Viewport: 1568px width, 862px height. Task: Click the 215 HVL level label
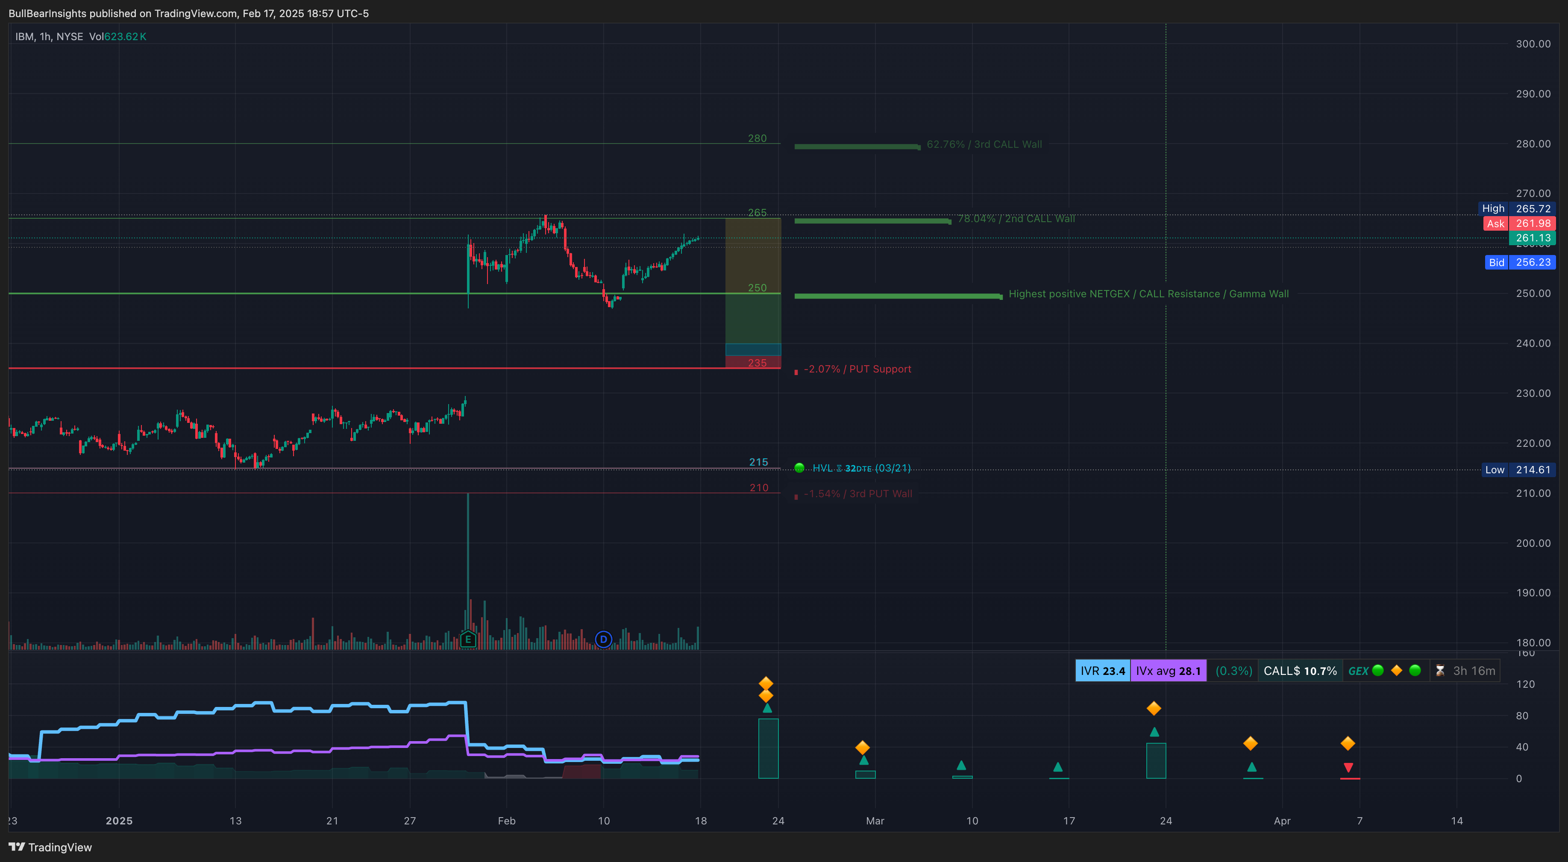[758, 462]
